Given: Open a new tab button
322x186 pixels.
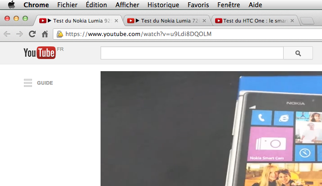Looking at the screenshot, I should (x=307, y=21).
